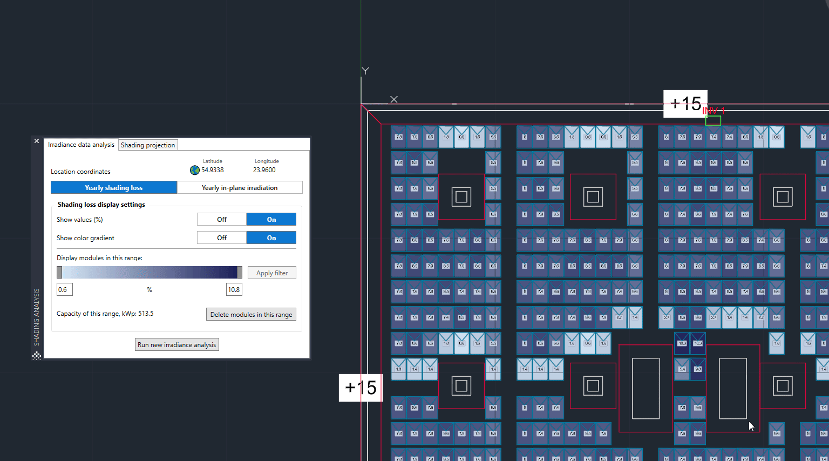The height and width of the screenshot is (461, 829).
Task: Open the Shading projection tab
Action: [148, 145]
